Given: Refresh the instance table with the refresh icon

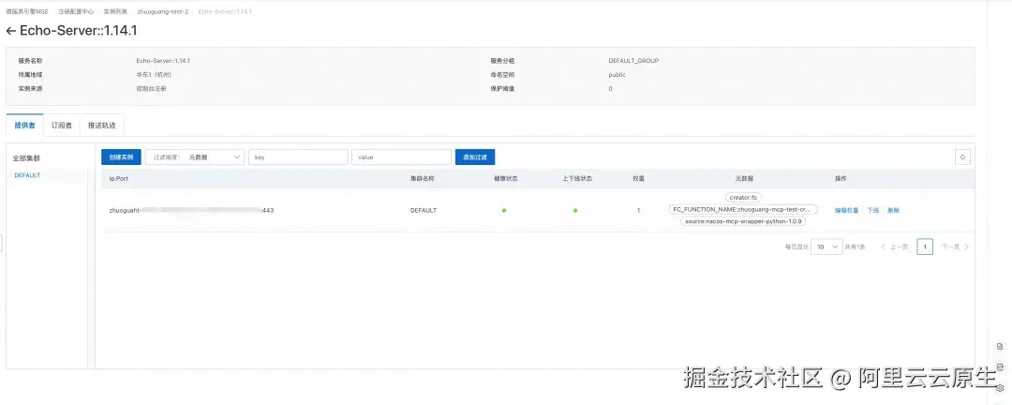Looking at the screenshot, I should pos(962,157).
